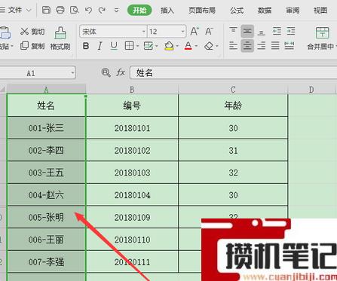Image resolution: width=337 pixels, height=281 pixels.
Task: Justify text alignment icon
Action: click(x=275, y=46)
